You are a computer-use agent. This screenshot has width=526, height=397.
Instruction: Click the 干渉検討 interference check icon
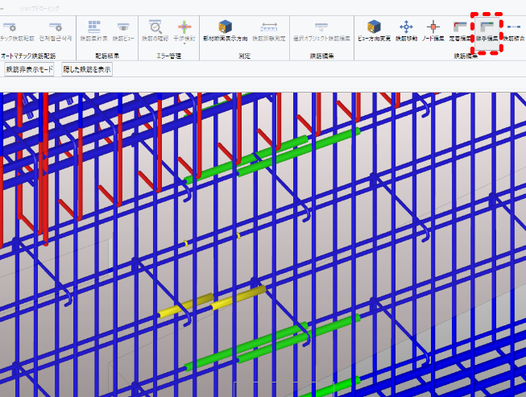coord(184,27)
